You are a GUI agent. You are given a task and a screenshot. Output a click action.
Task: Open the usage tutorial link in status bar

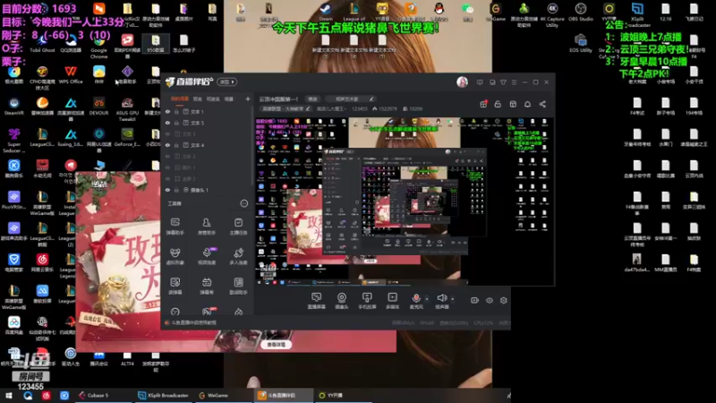click(194, 322)
